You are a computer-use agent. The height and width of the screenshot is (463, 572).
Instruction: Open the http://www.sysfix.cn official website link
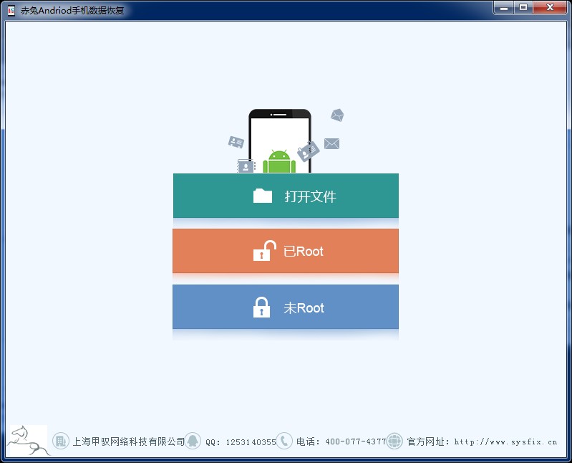click(x=505, y=441)
